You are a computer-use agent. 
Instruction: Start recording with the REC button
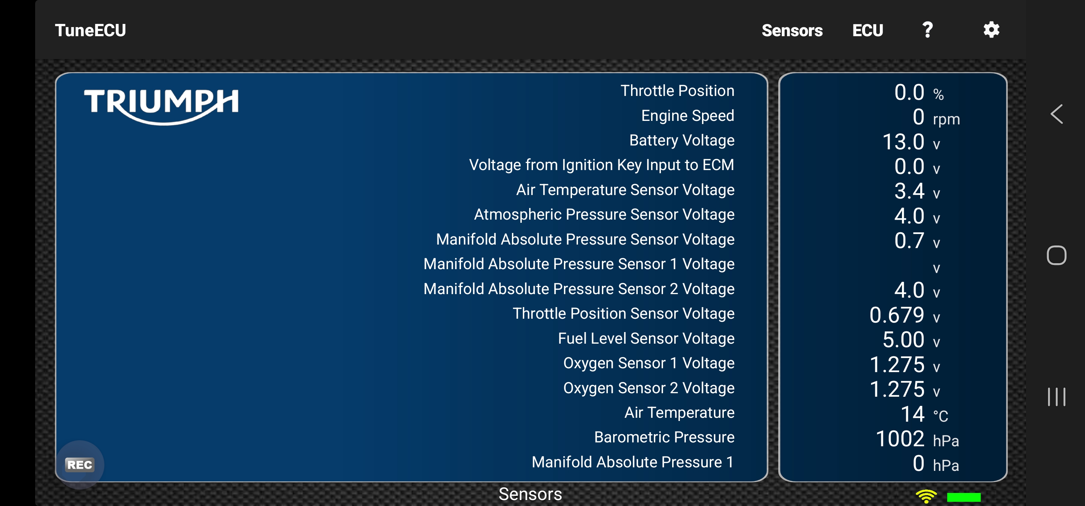80,464
